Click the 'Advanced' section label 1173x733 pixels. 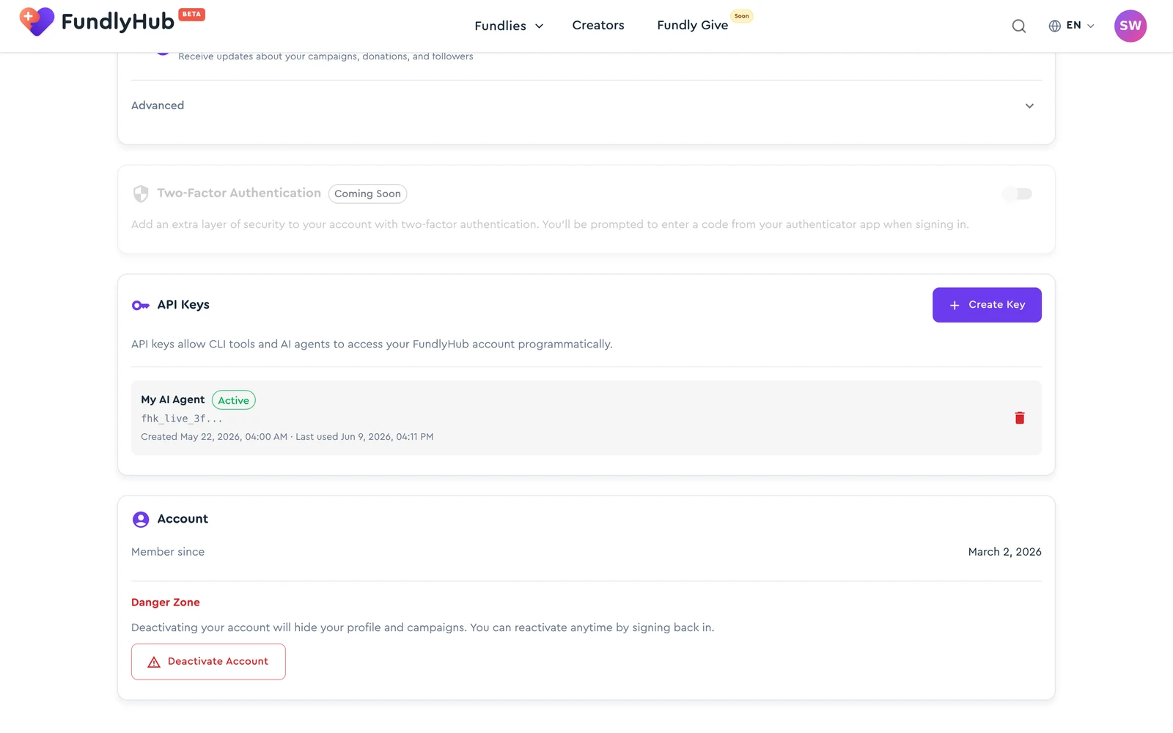click(158, 106)
